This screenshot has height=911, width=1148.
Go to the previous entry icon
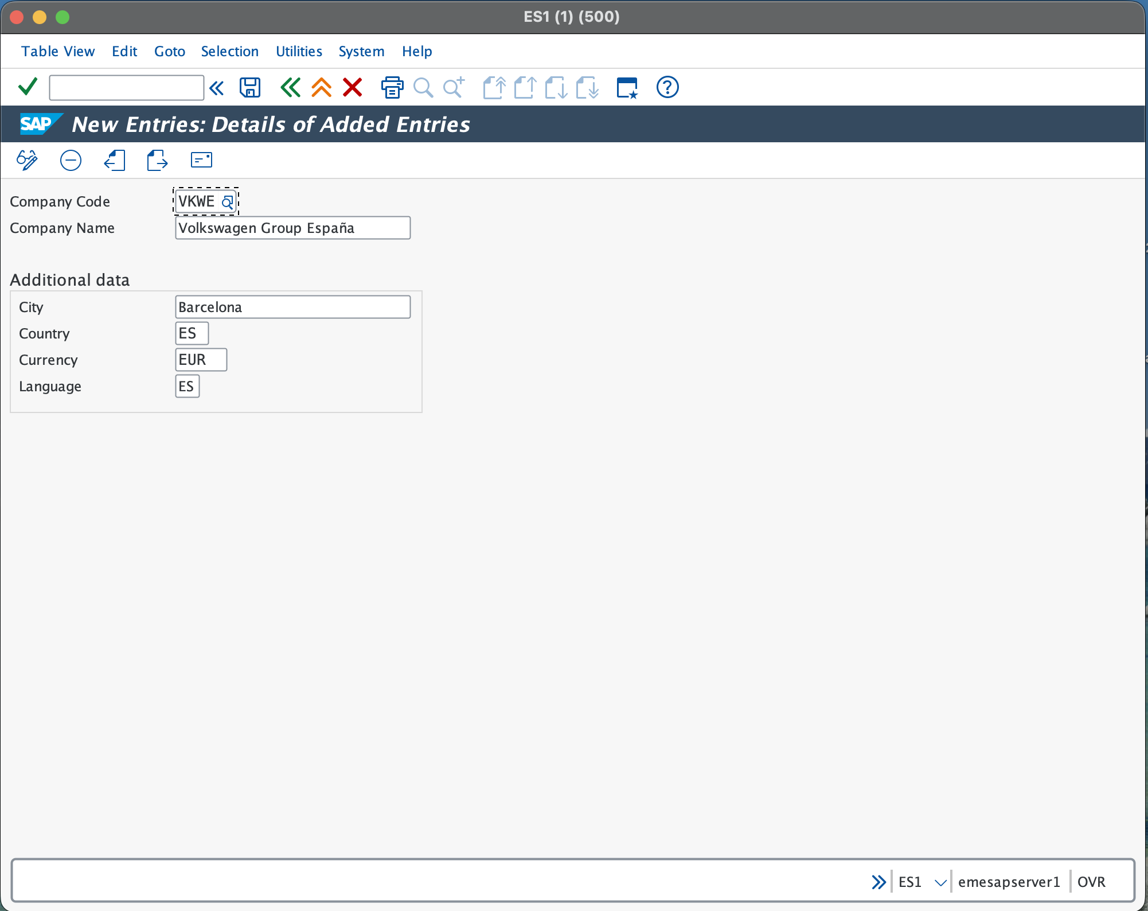pyautogui.click(x=114, y=160)
